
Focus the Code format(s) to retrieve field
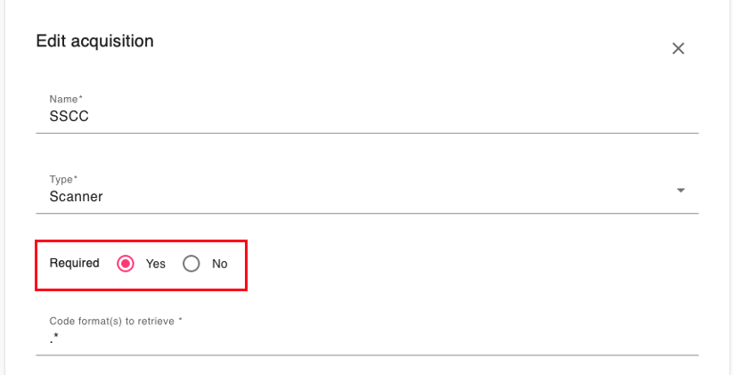coord(367,334)
